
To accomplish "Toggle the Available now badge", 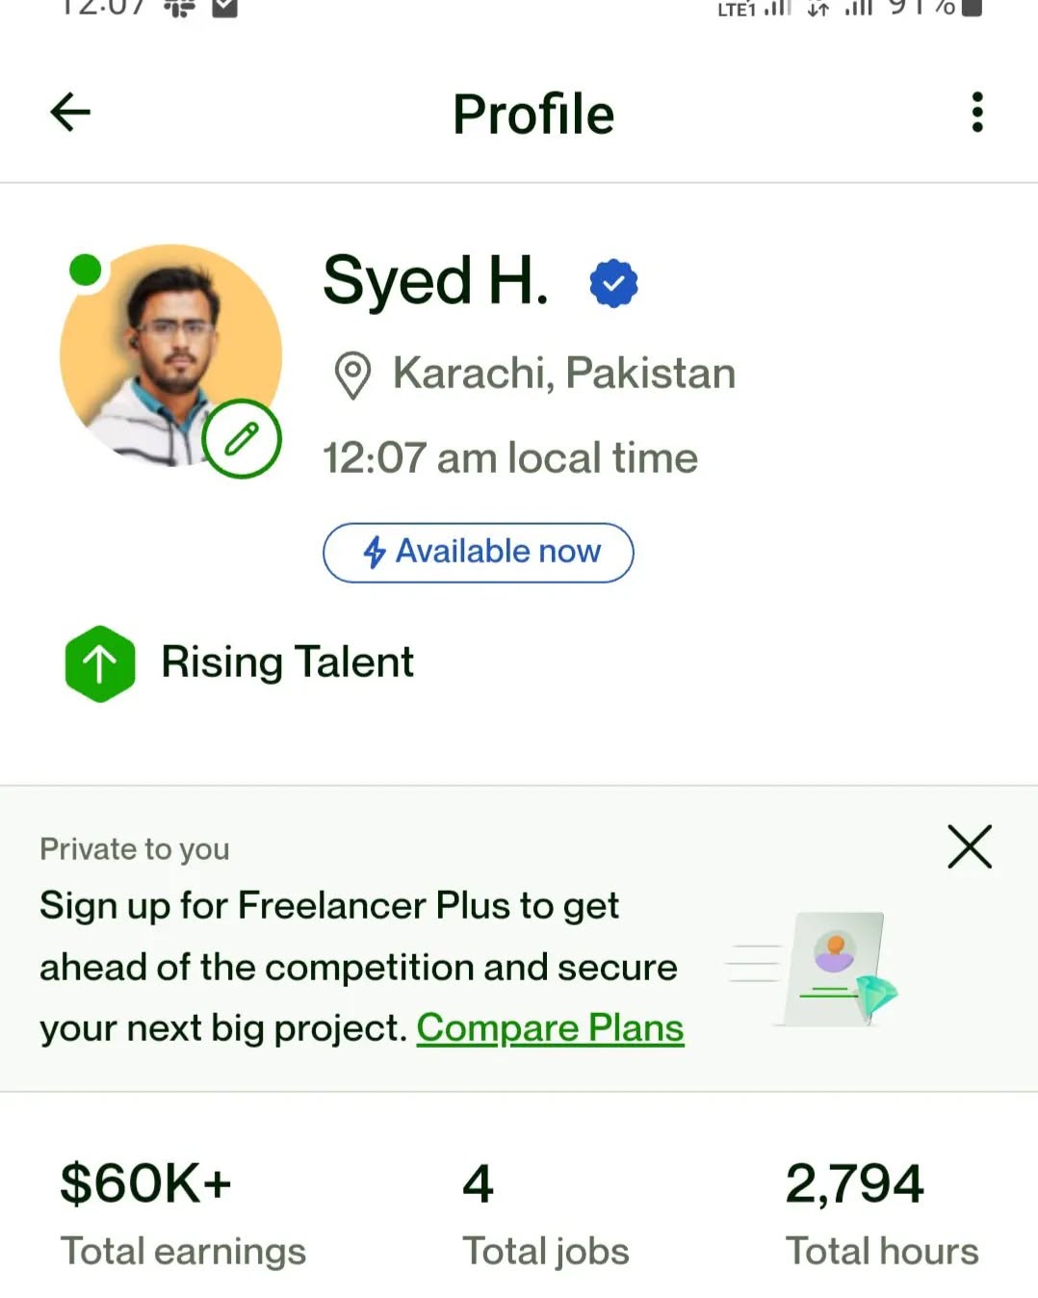I will [479, 553].
